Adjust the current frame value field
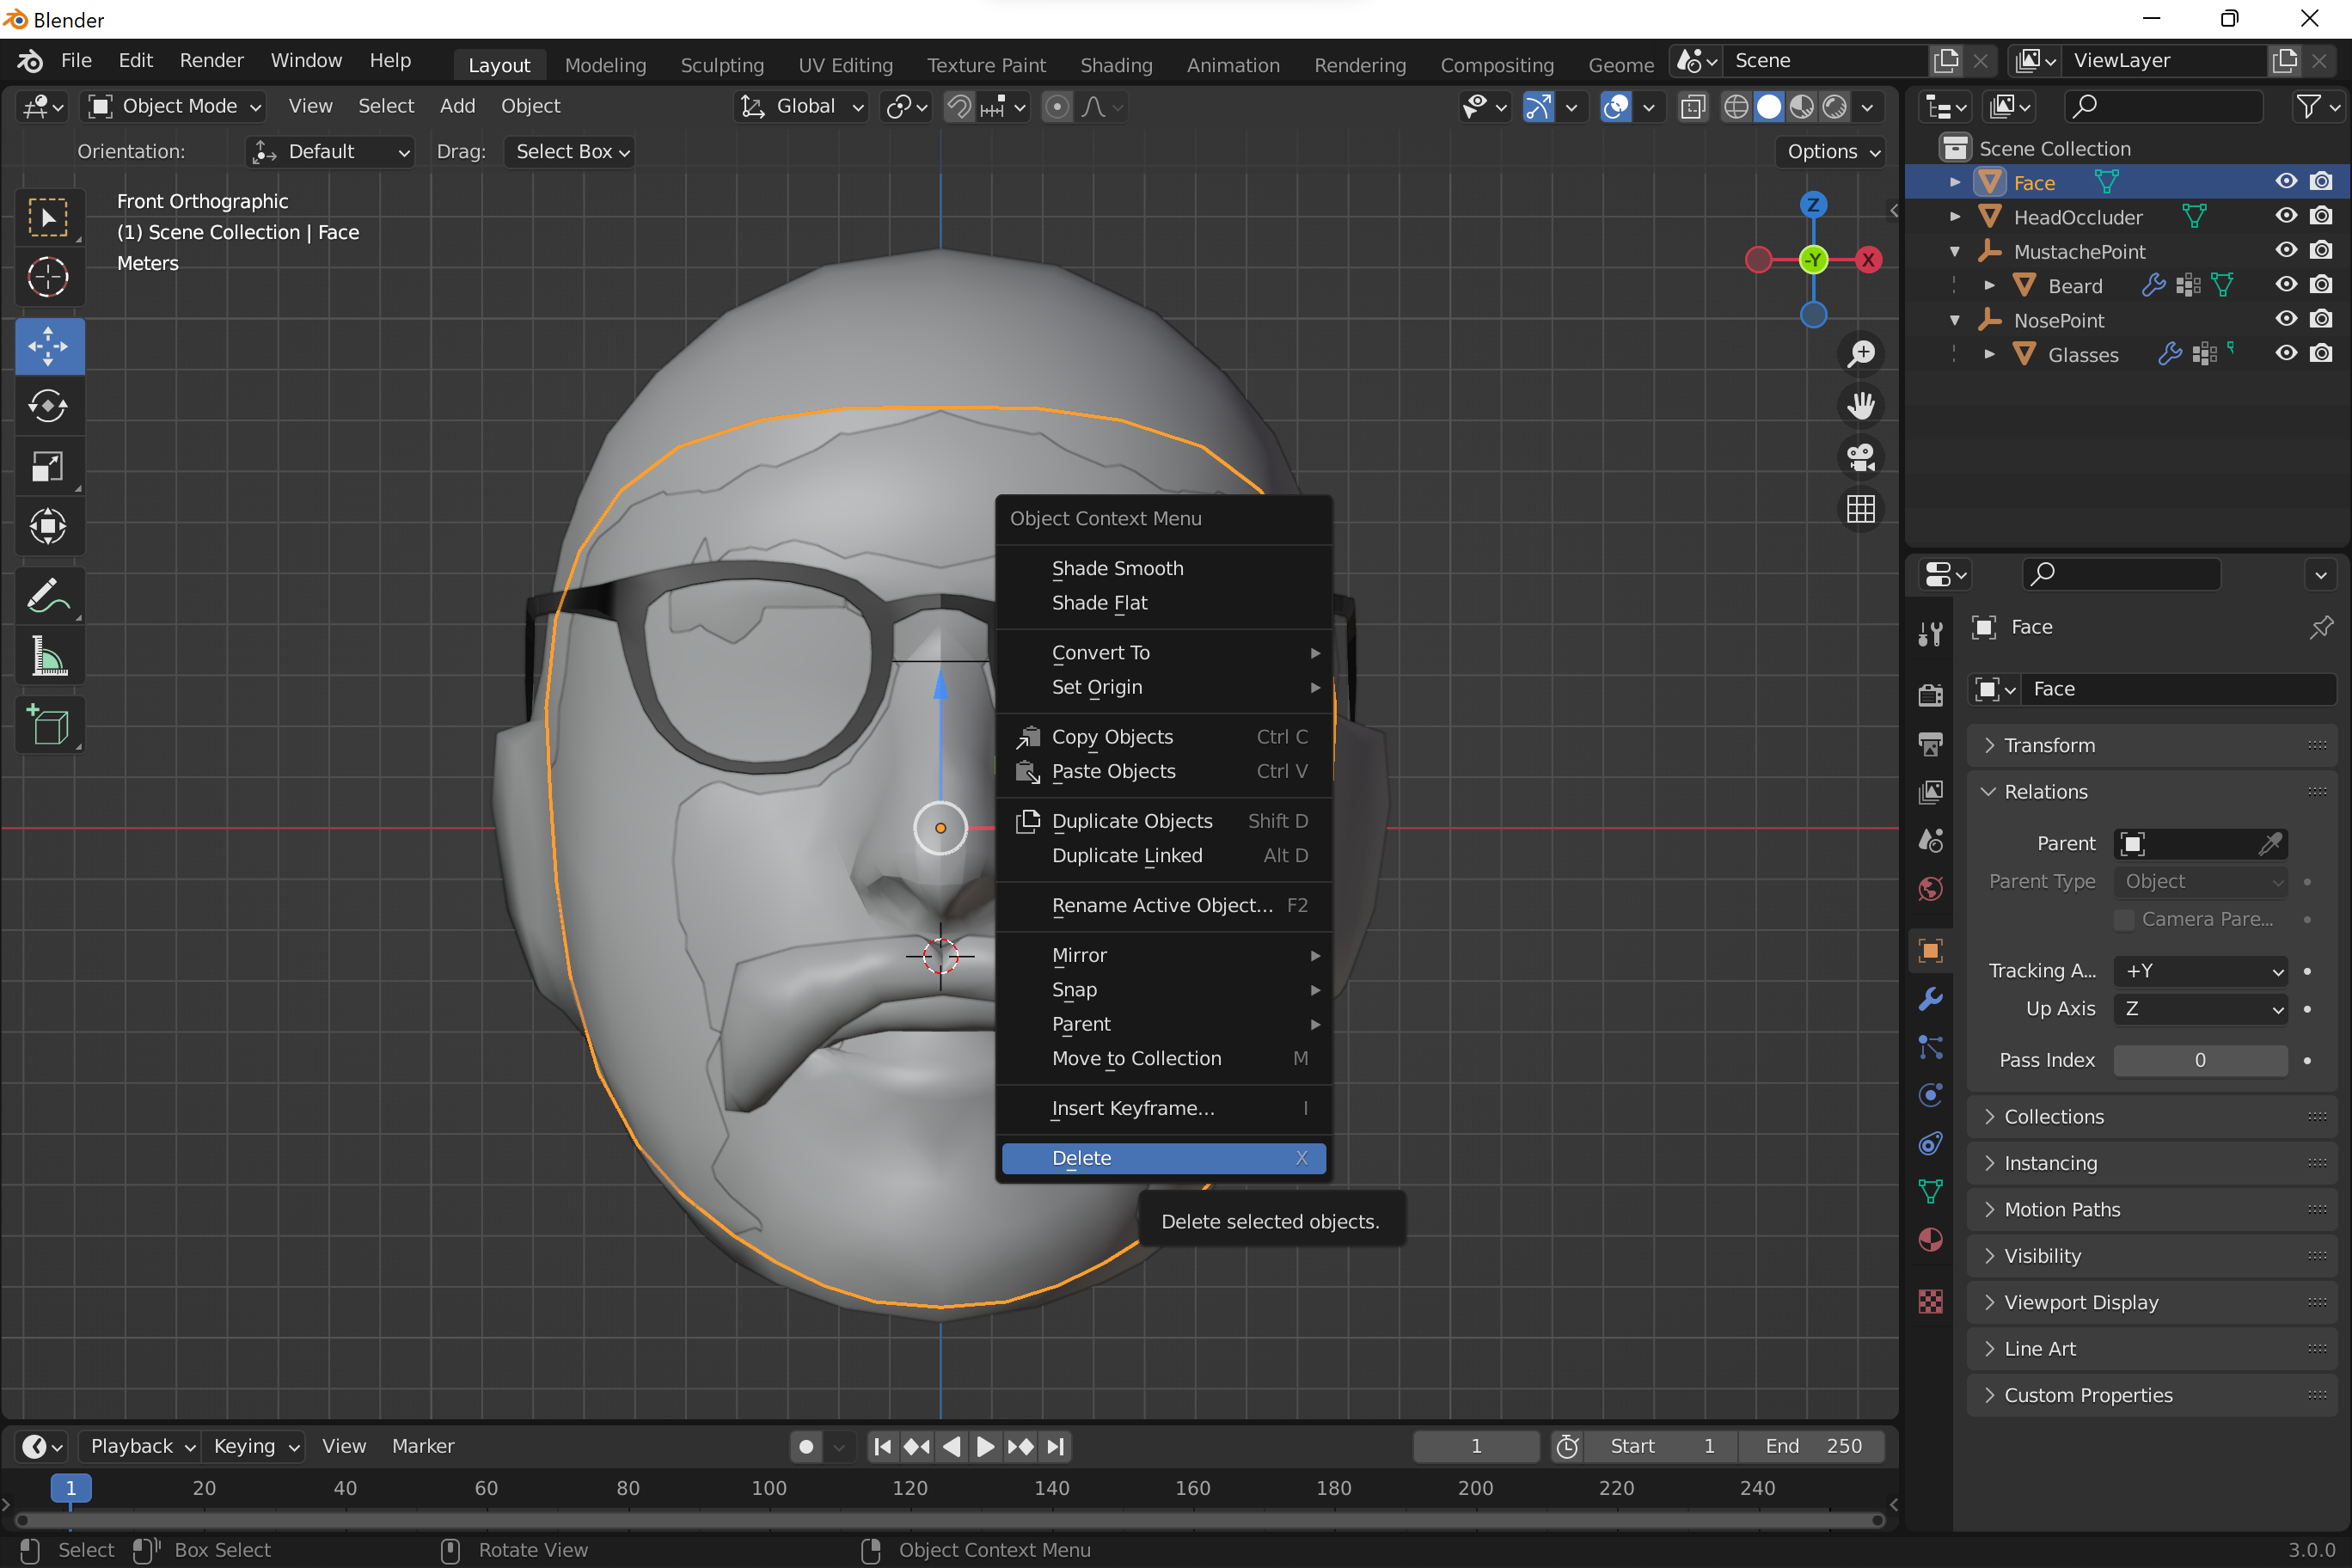This screenshot has height=1568, width=2352. (1476, 1446)
